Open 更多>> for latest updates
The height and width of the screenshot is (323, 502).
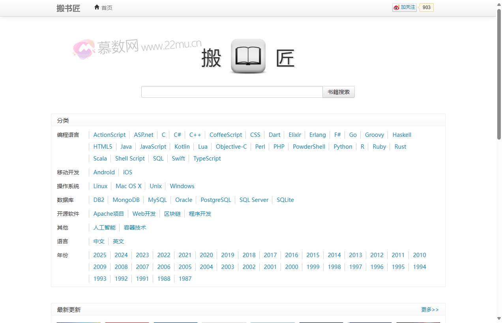coord(430,310)
